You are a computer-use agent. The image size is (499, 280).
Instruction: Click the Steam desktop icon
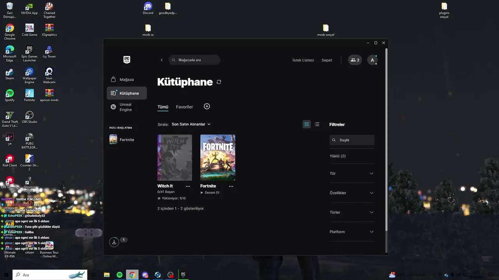(x=10, y=74)
